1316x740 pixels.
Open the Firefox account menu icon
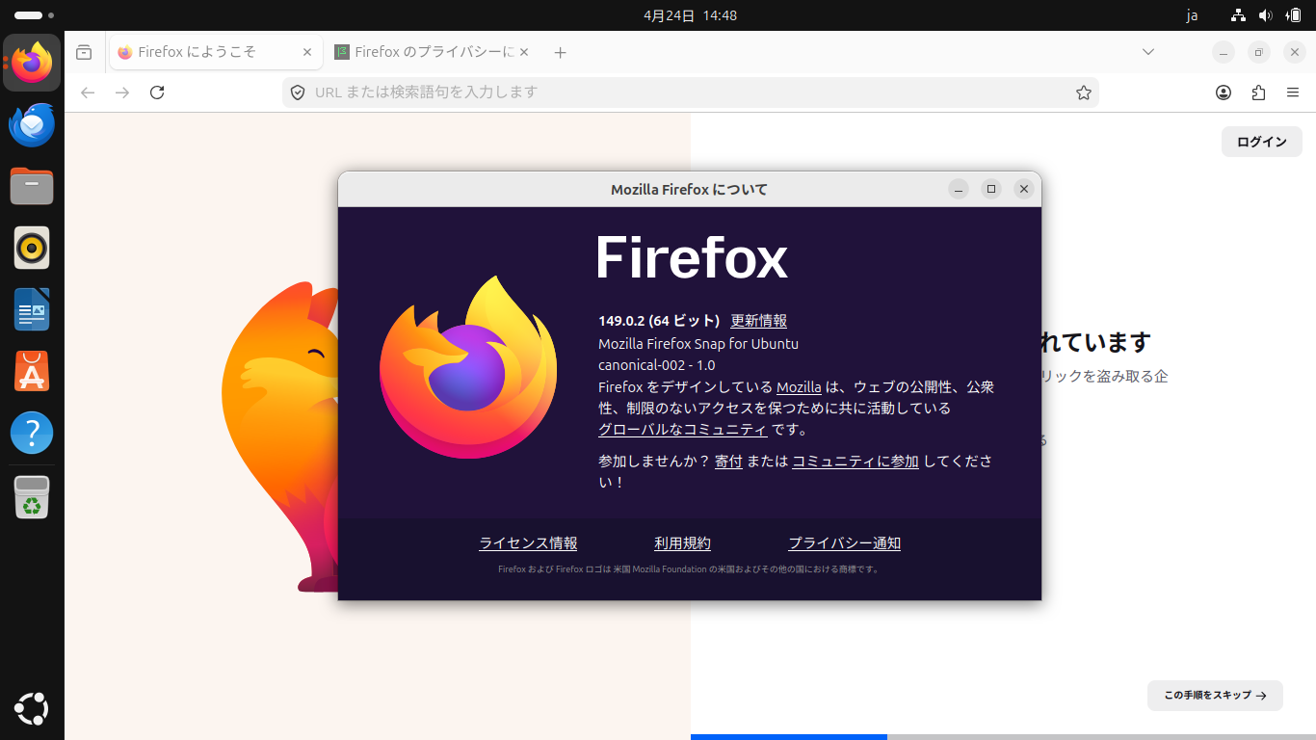[1224, 92]
